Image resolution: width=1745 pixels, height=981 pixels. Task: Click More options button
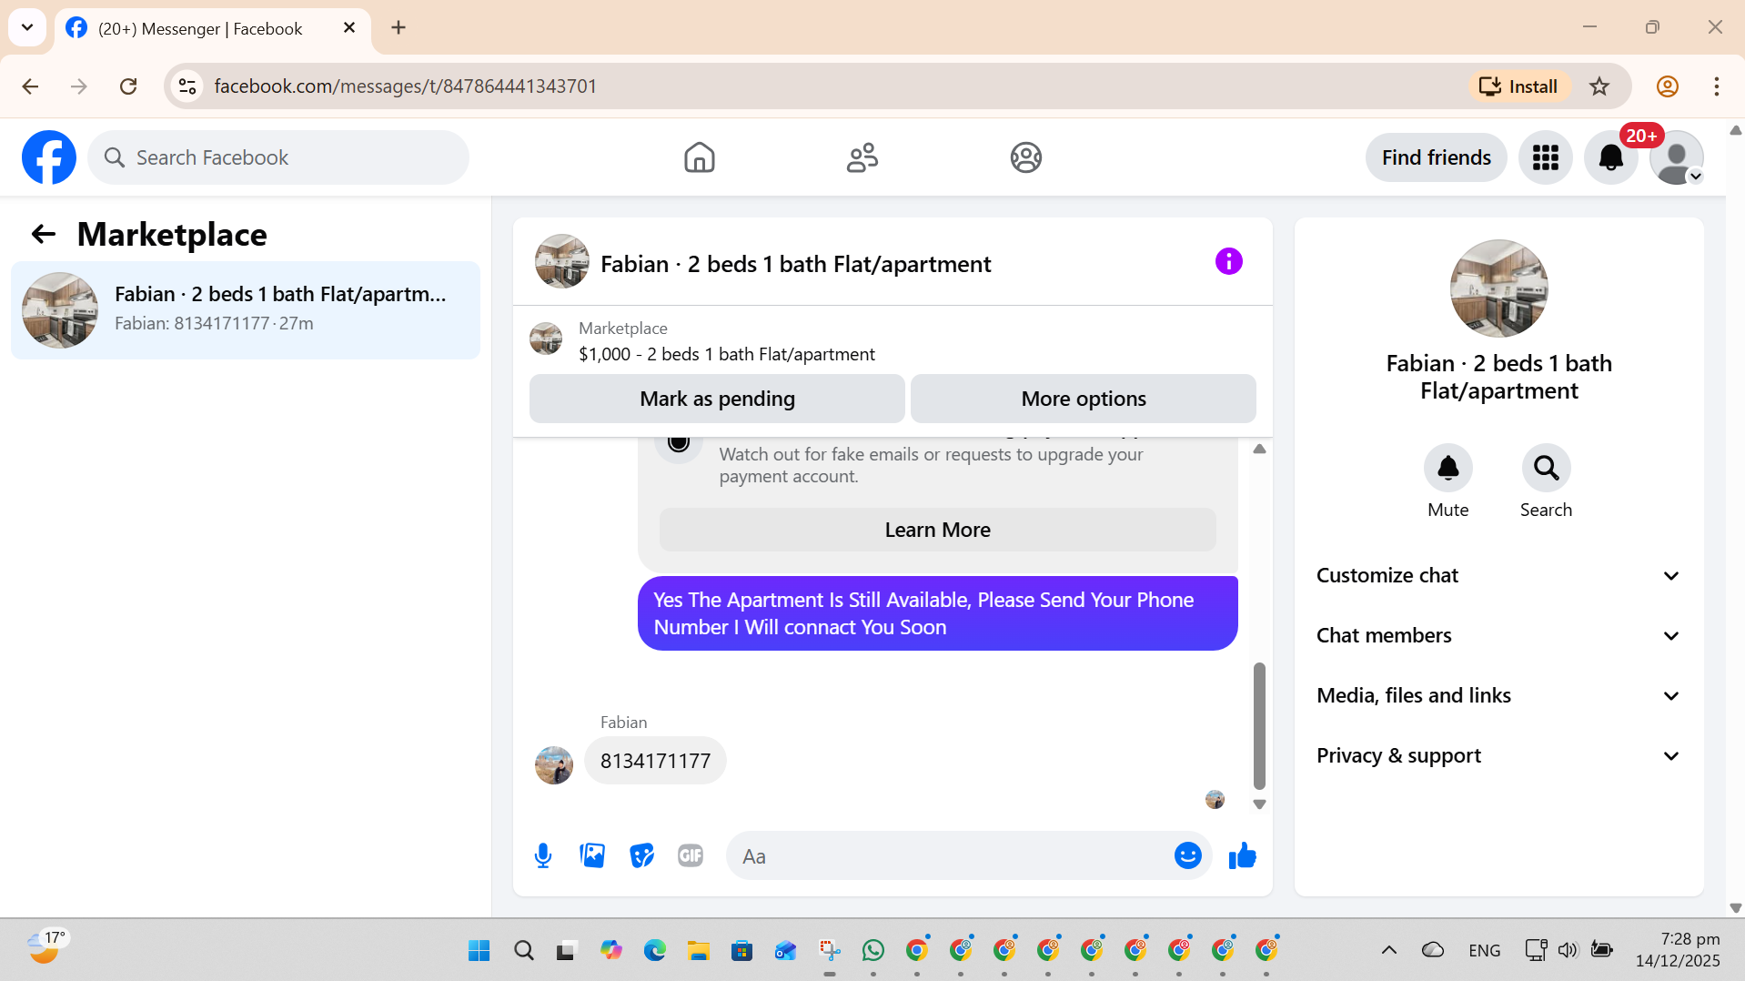[x=1083, y=399]
